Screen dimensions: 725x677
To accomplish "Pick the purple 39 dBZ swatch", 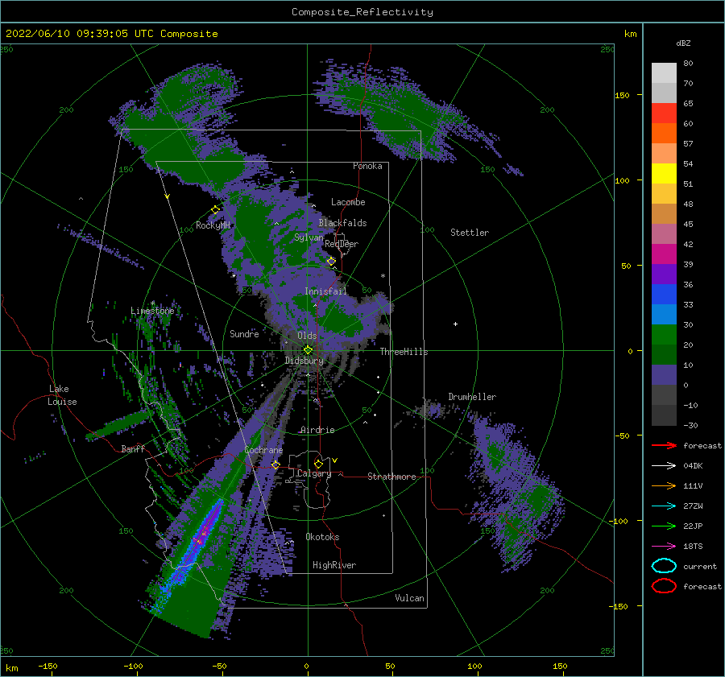I will pyautogui.click(x=664, y=274).
